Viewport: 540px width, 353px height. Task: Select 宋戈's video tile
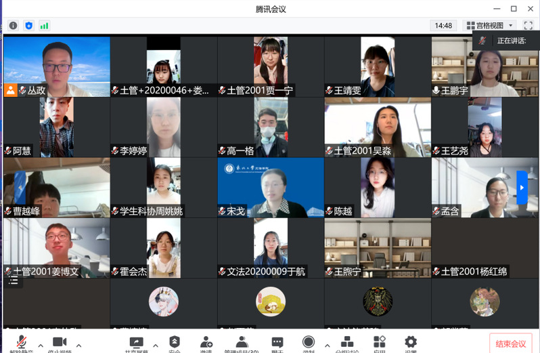271,188
